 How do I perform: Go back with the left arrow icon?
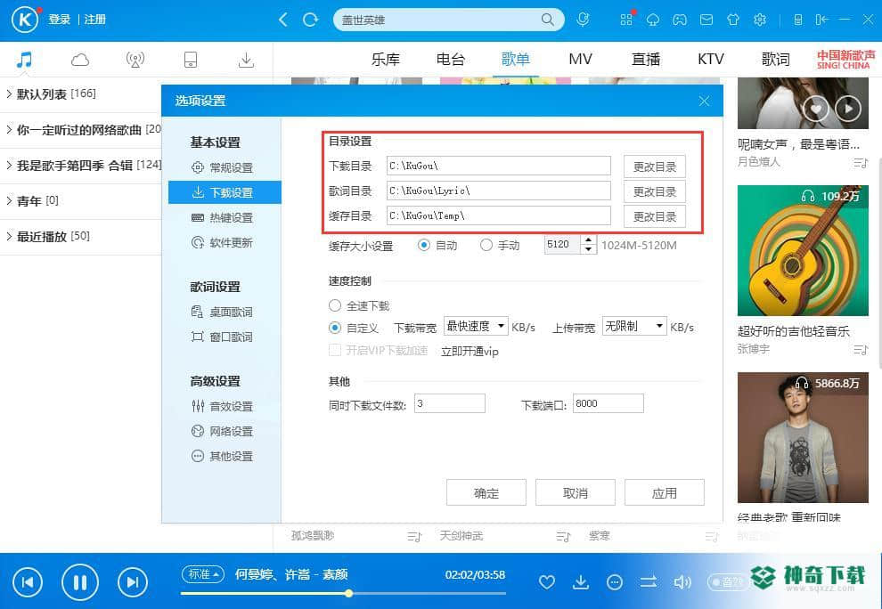click(283, 20)
